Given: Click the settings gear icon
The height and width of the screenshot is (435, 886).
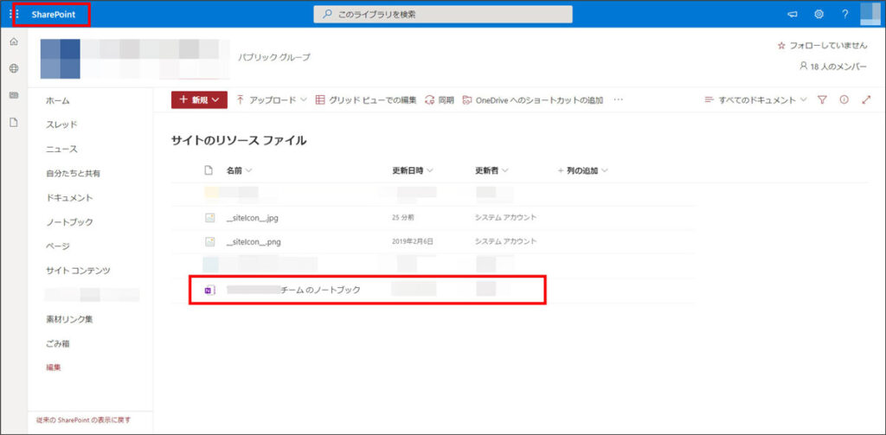Looking at the screenshot, I should pyautogui.click(x=819, y=14).
